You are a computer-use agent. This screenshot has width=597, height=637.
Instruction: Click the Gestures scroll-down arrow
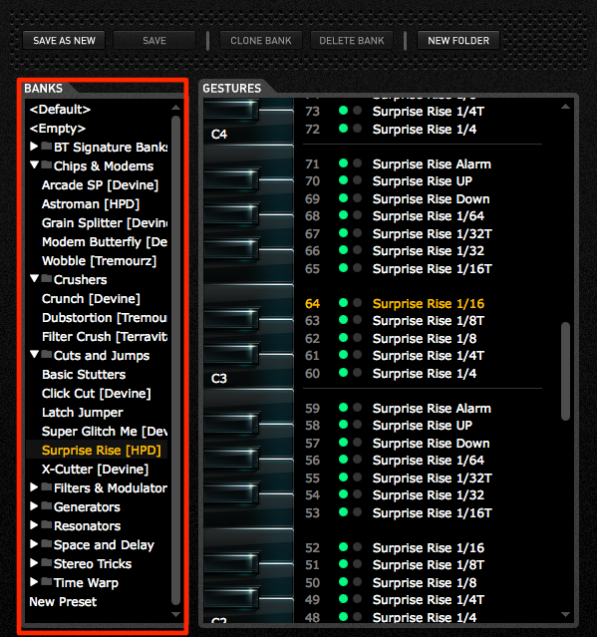[x=565, y=614]
